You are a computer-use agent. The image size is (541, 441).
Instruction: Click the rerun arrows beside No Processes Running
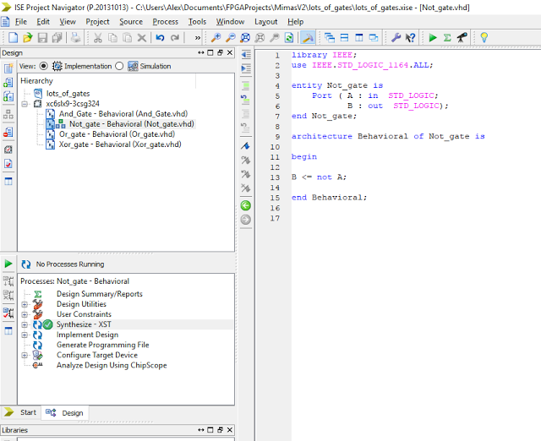pos(26,264)
